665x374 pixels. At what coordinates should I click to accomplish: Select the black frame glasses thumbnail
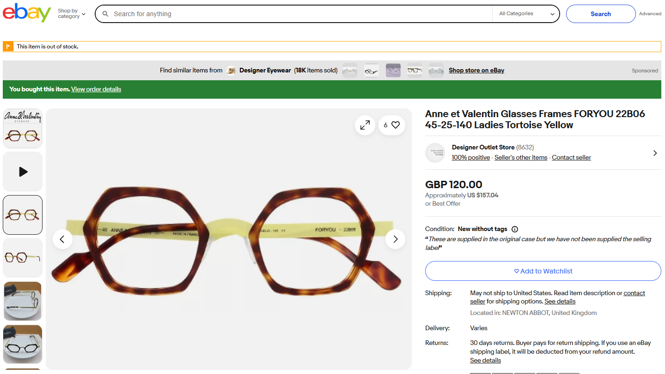(23, 344)
